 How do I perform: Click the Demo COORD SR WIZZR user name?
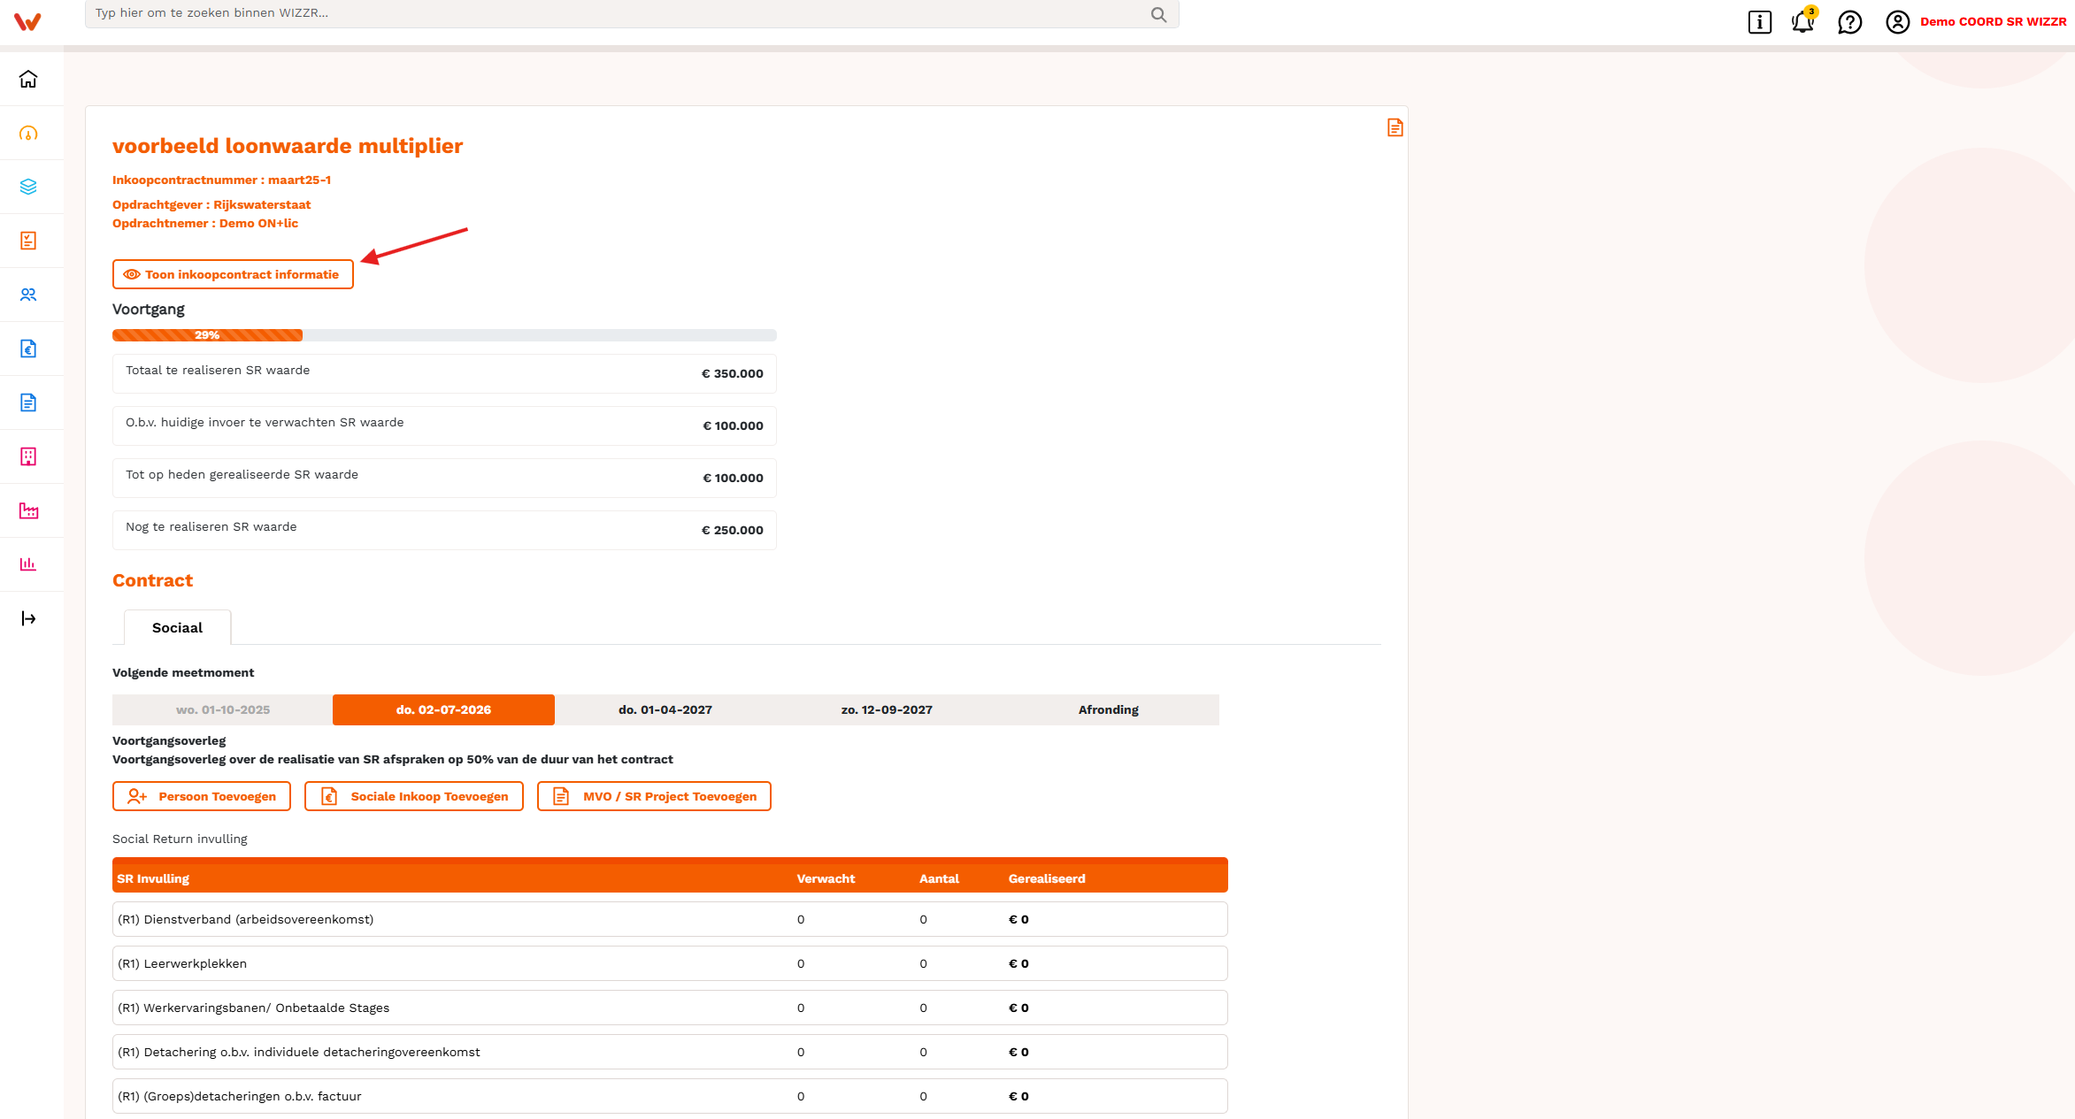[1993, 22]
